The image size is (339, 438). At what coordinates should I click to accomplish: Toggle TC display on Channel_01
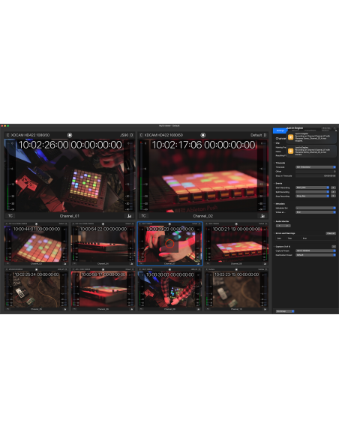tap(10, 216)
